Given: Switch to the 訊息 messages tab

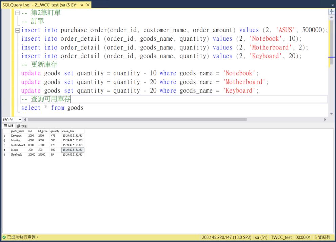Looking at the screenshot, I should coord(22,126).
